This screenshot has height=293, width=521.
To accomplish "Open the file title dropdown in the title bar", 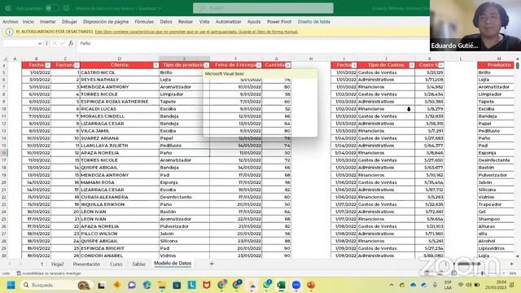I will (x=160, y=8).
